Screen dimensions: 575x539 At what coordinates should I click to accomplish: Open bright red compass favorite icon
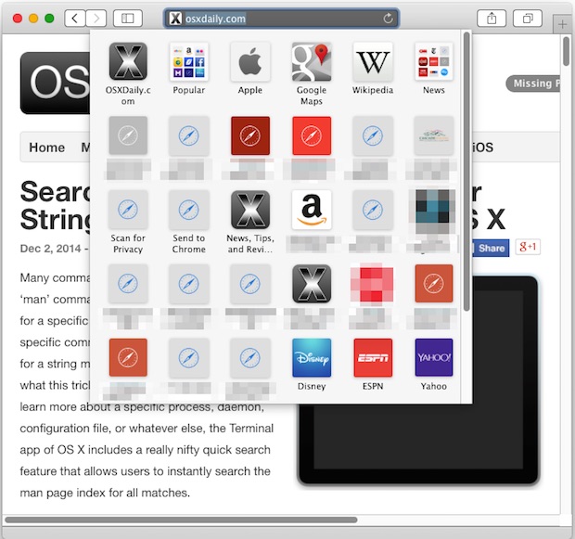click(312, 135)
